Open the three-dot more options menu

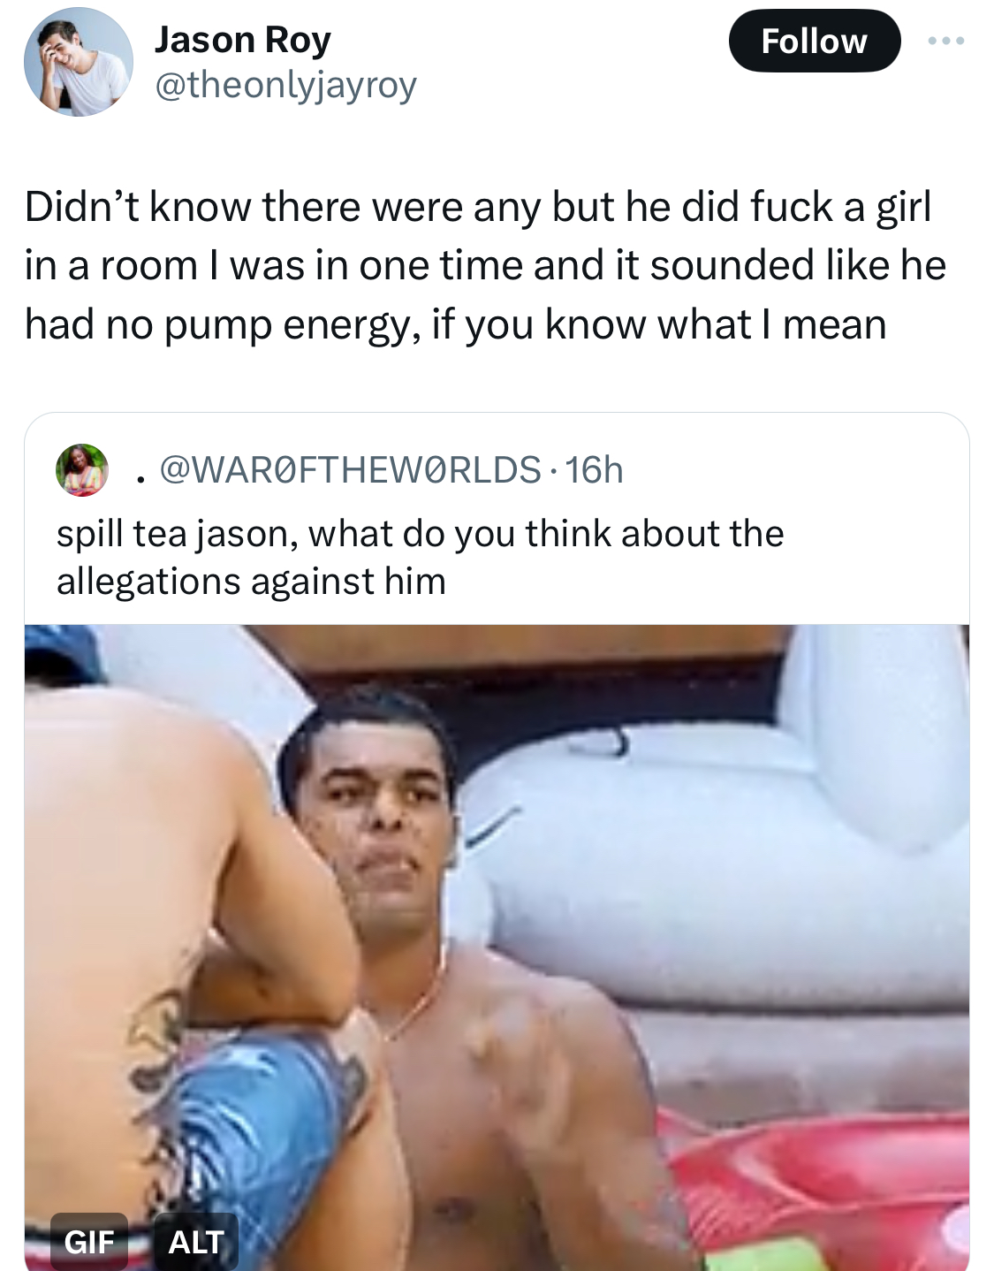point(946,41)
